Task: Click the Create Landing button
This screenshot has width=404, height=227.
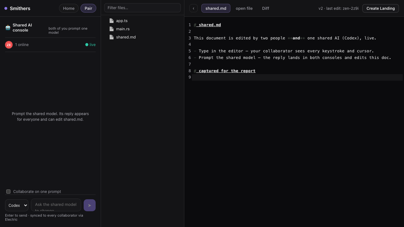Action: [381, 8]
